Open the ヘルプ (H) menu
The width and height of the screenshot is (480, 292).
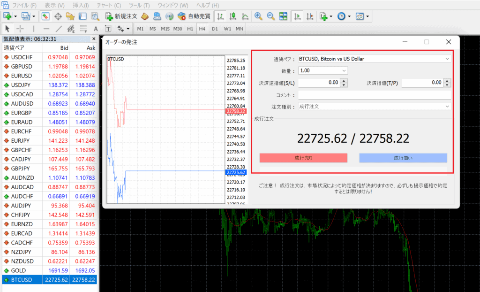[208, 5]
